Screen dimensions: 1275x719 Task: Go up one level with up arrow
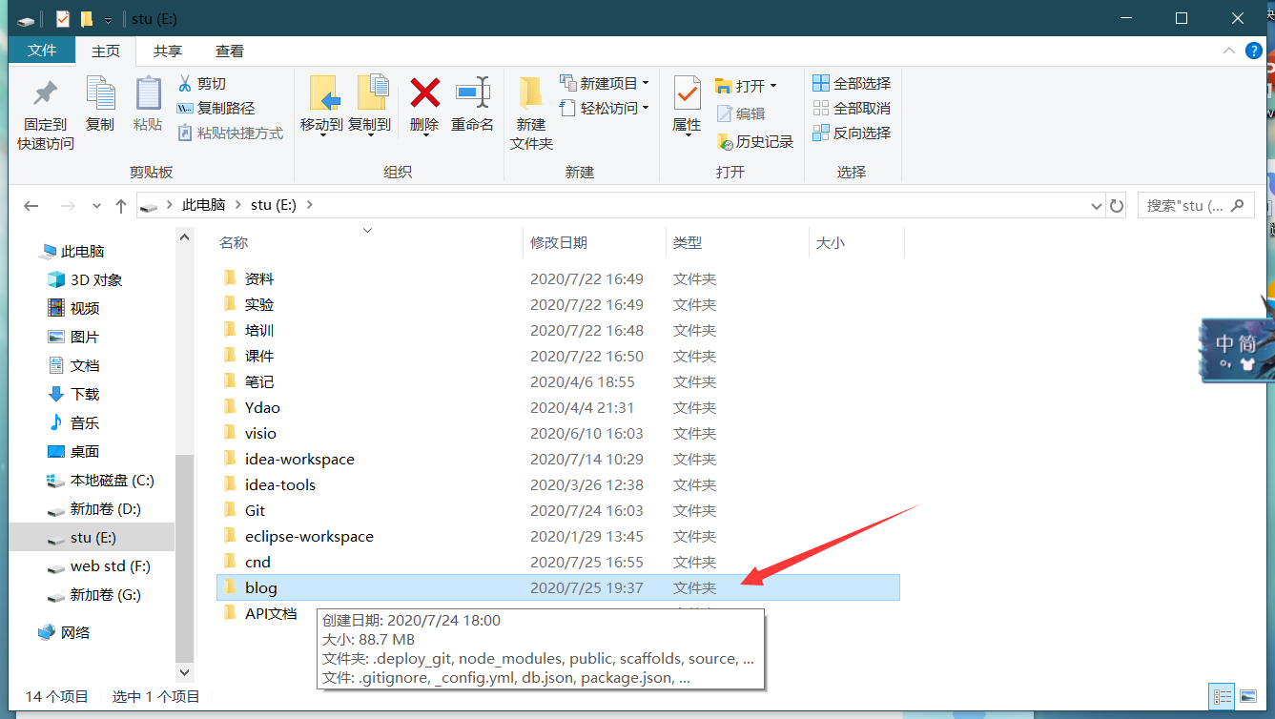pos(121,205)
